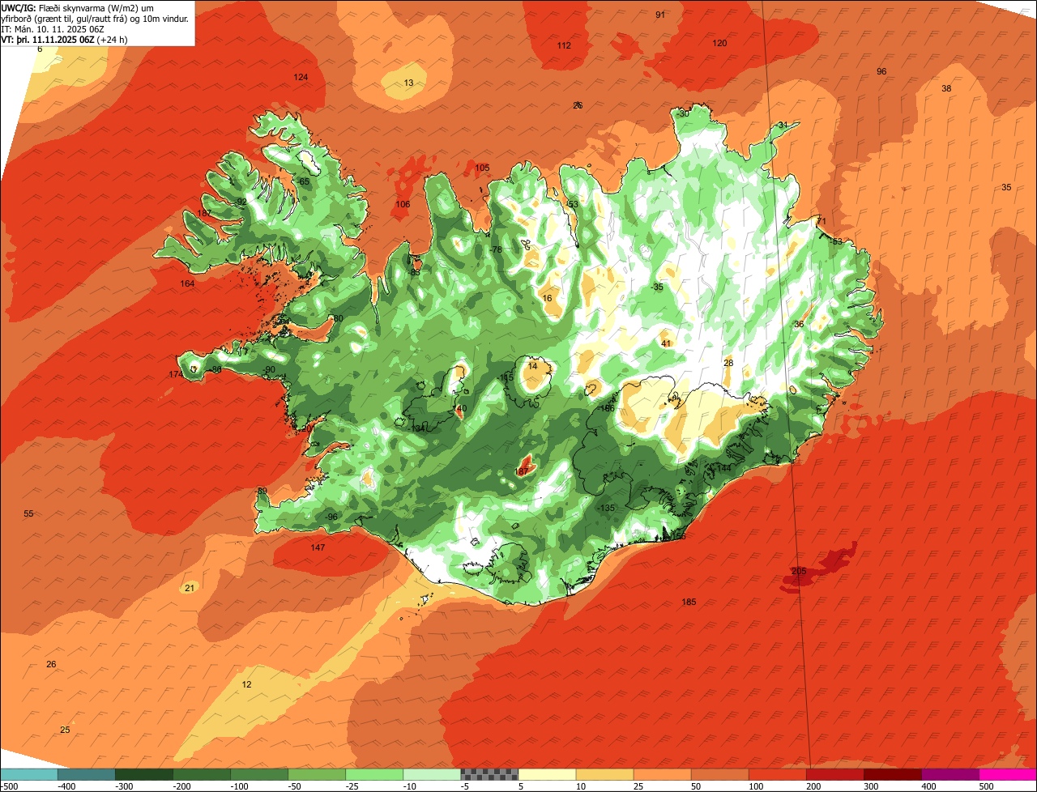Click the map value '16' in northern highlands
Screen dimensions: 1037x792
tap(547, 298)
